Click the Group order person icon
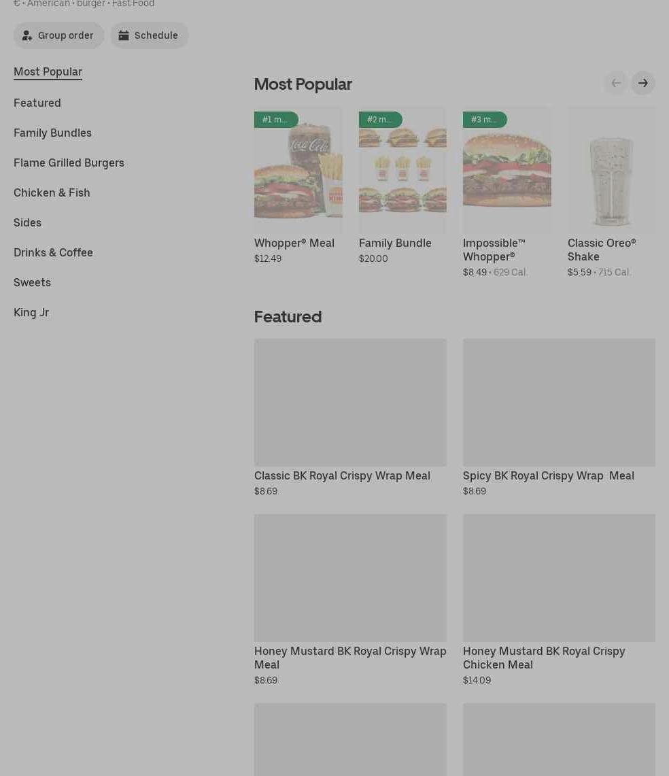669x776 pixels. tap(27, 35)
